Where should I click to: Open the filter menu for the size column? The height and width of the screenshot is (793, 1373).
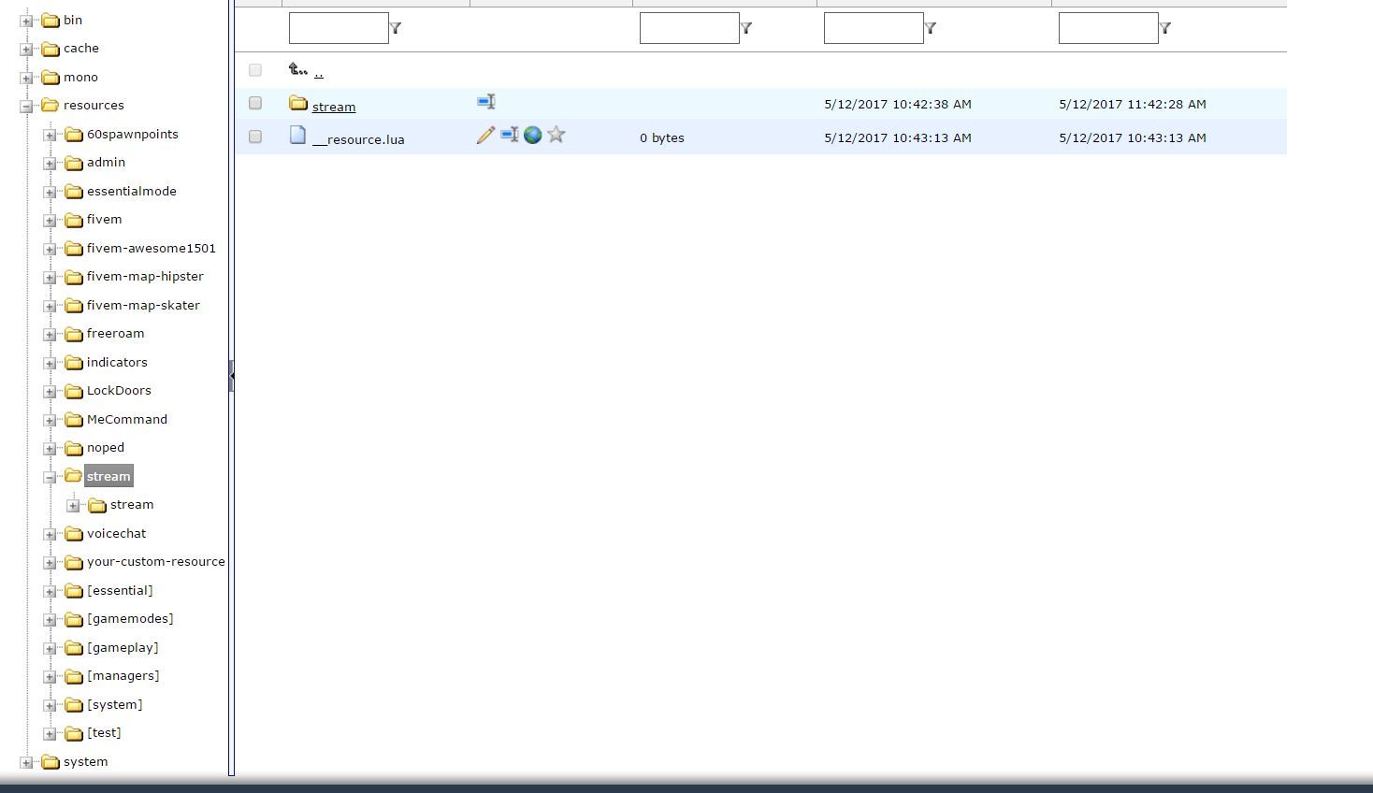[746, 28]
